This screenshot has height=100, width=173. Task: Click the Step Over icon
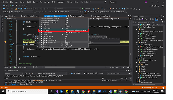coord(122,9)
